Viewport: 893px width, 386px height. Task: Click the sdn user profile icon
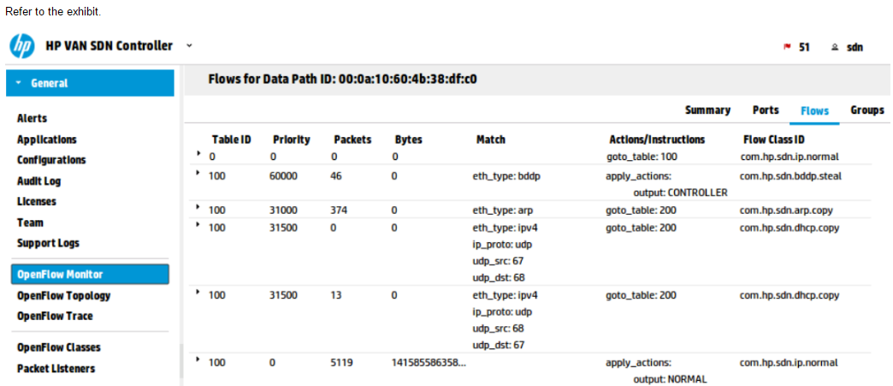click(835, 47)
